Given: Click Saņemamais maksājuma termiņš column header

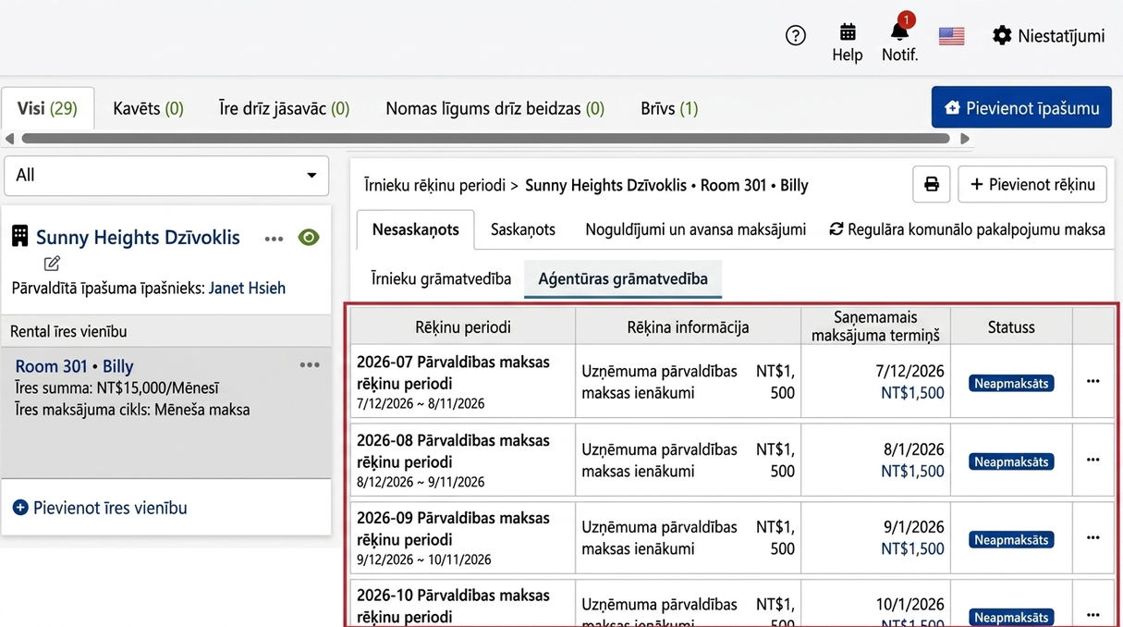Looking at the screenshot, I should click(875, 326).
